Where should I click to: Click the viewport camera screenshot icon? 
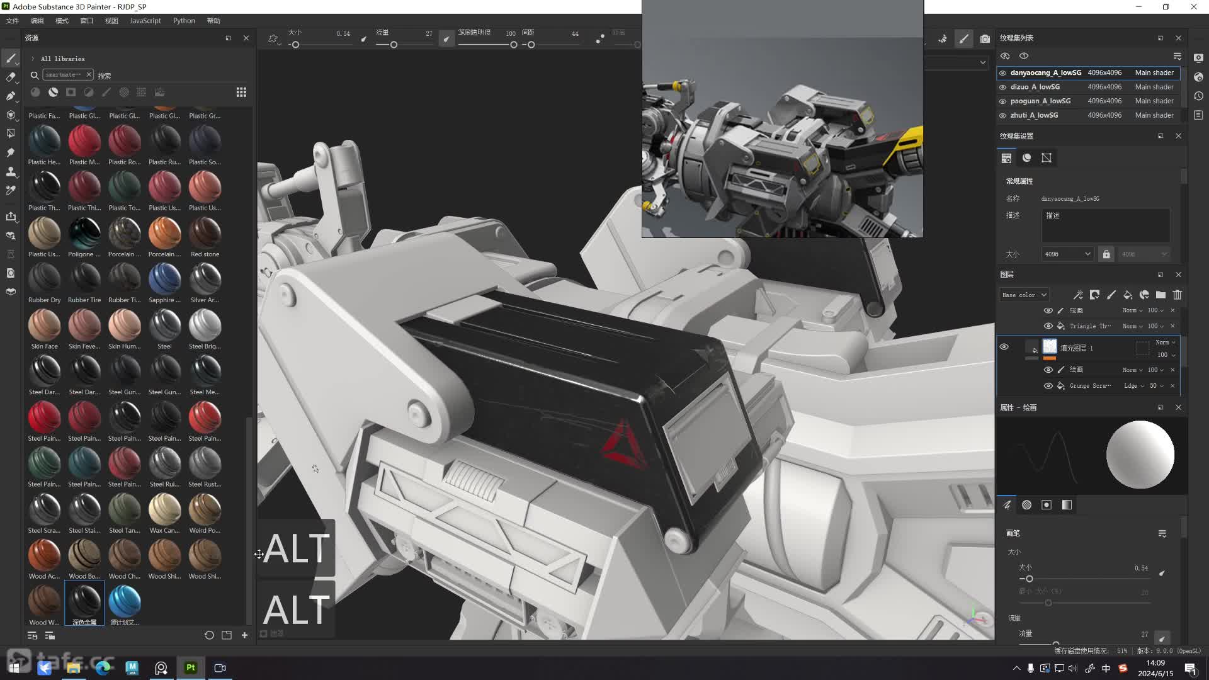(985, 39)
